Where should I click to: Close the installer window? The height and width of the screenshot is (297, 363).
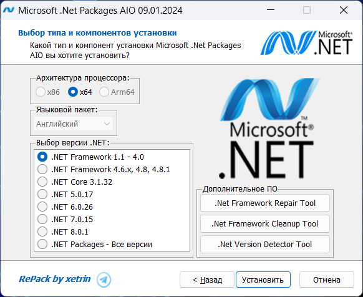click(x=344, y=10)
